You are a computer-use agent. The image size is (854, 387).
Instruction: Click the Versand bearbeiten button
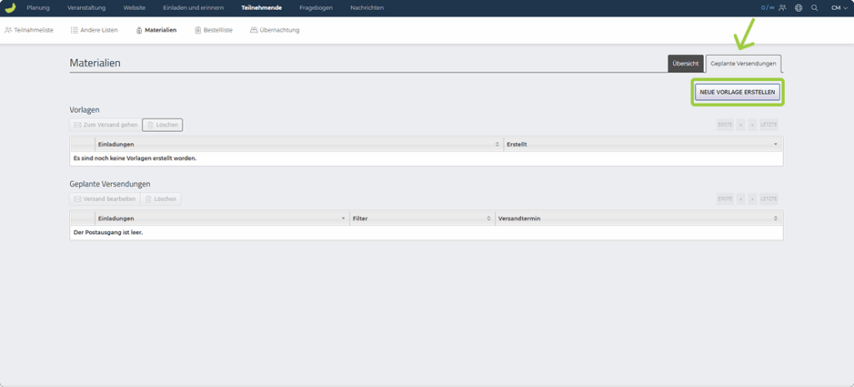[104, 199]
